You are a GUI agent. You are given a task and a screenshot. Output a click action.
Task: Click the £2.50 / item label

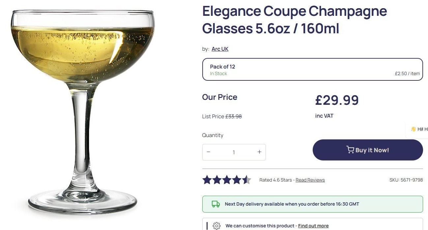point(407,73)
